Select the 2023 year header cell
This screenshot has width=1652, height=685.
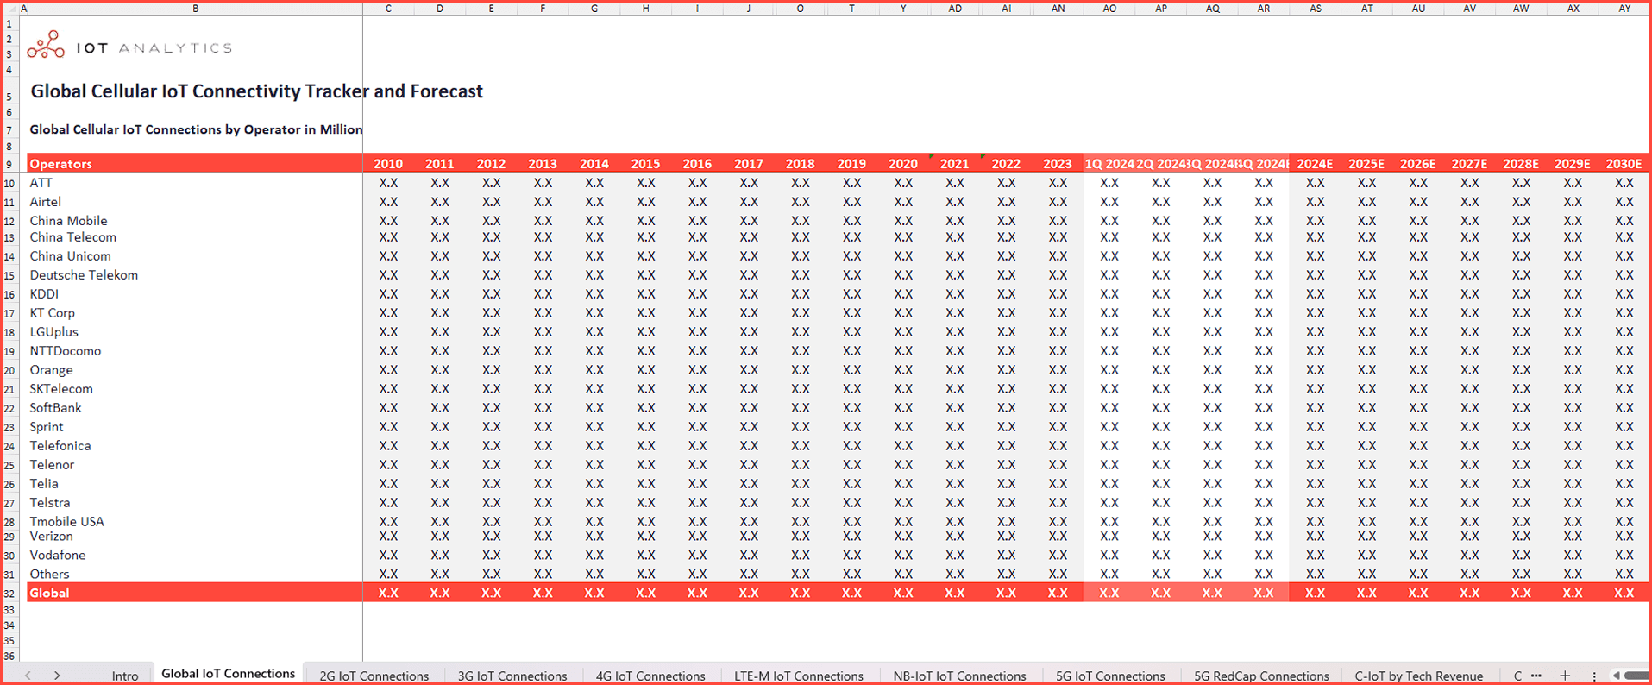(1058, 163)
